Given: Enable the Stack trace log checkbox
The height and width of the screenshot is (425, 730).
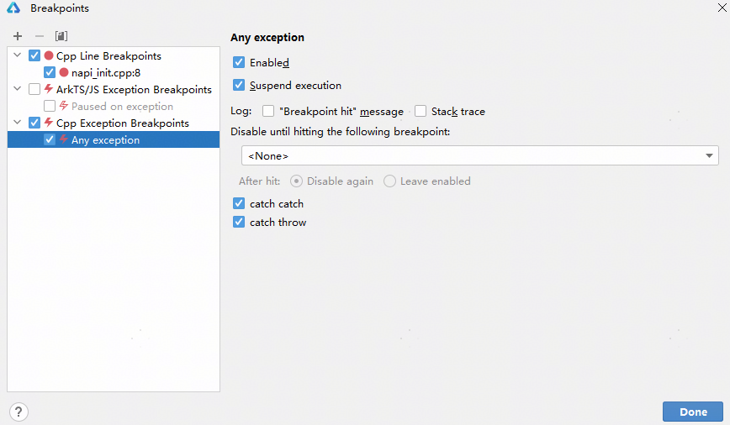Looking at the screenshot, I should (421, 112).
